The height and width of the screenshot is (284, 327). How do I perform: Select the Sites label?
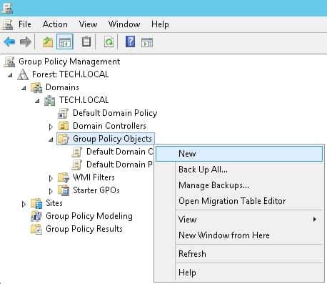coord(54,203)
